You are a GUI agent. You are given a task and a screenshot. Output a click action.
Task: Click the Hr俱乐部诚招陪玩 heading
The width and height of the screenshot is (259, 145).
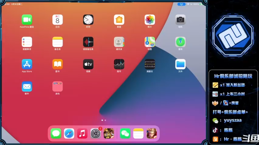(233, 76)
